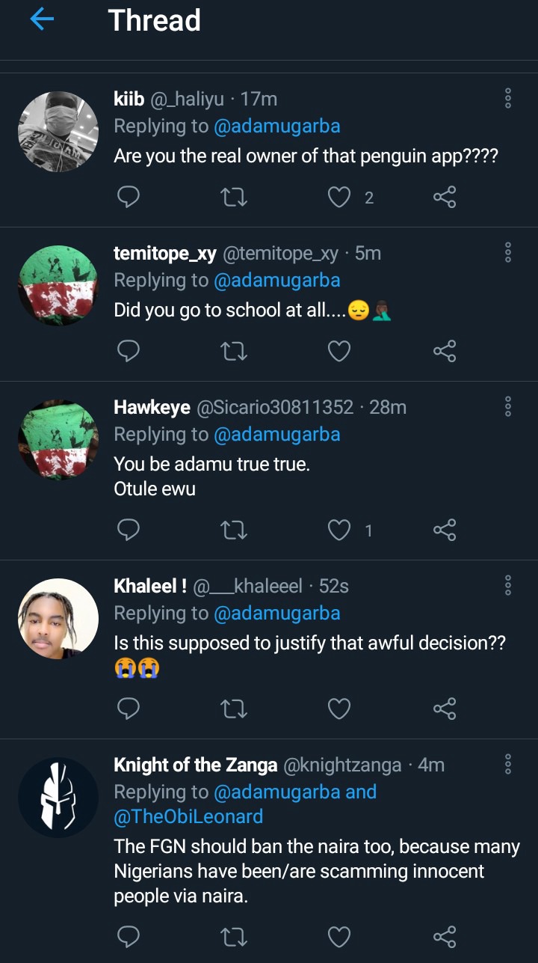Open Knight of the Zanga's helmet avatar
The image size is (538, 963).
coord(58,797)
